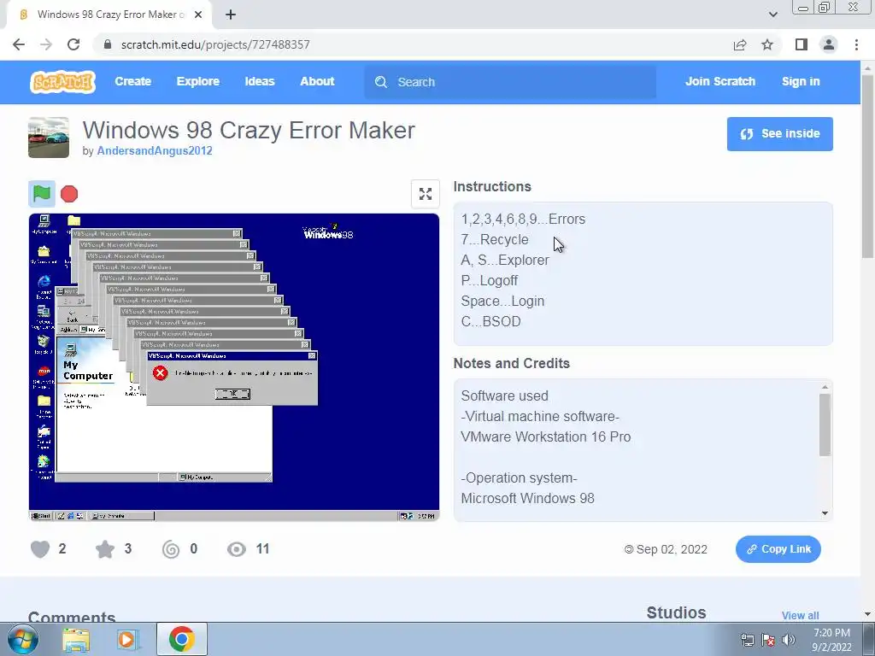This screenshot has width=875, height=656.
Task: Click Sign in
Action: point(801,81)
